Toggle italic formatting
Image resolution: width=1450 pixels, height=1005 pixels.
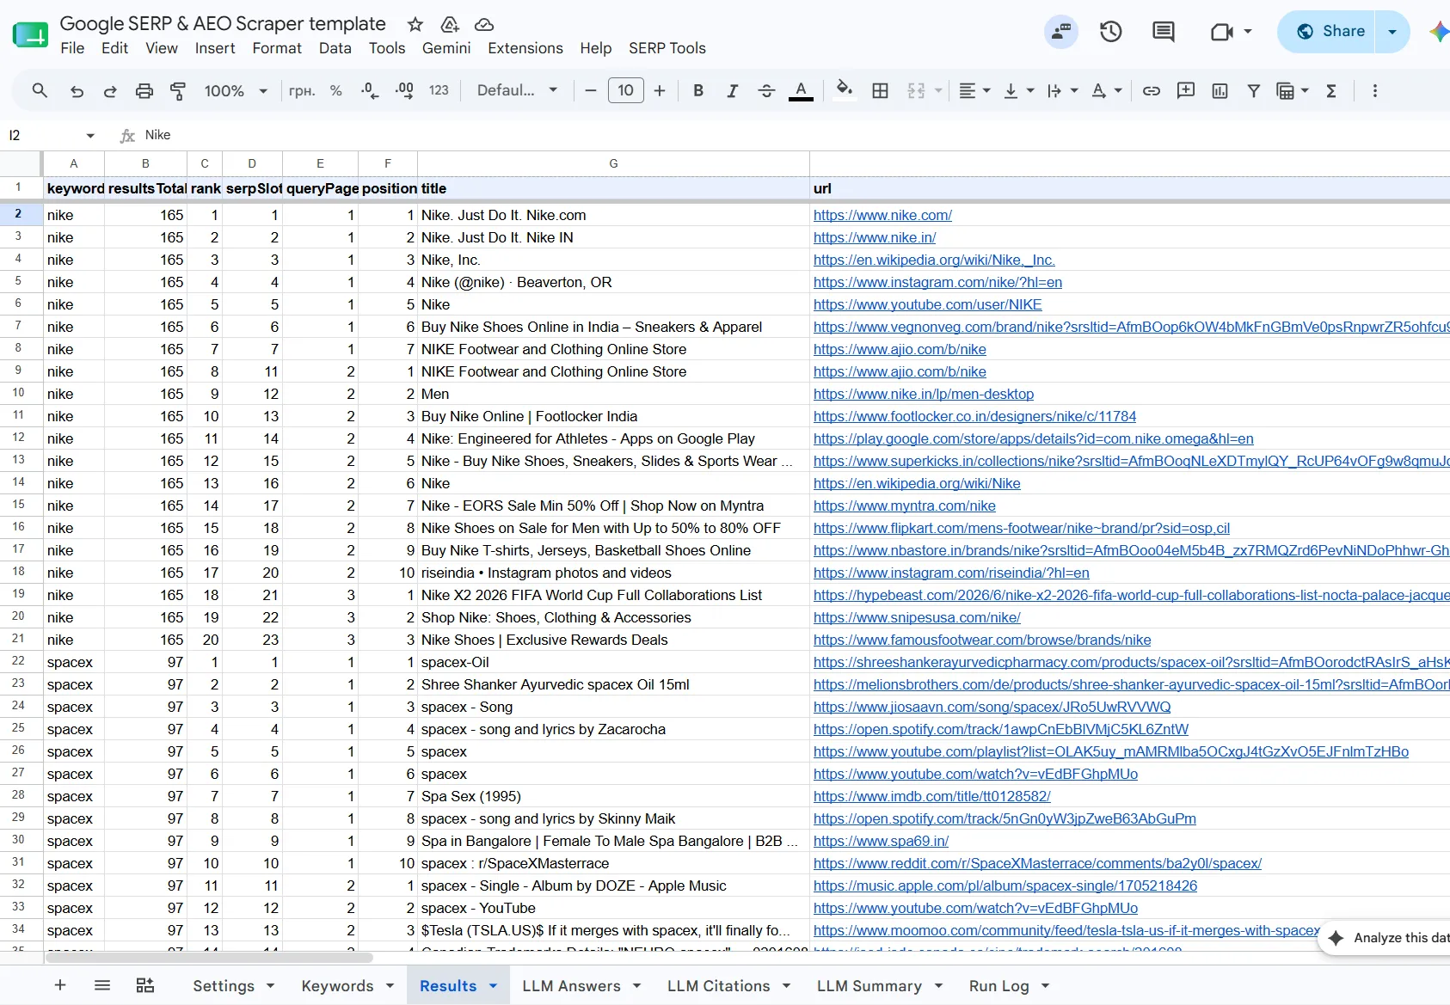coord(732,90)
